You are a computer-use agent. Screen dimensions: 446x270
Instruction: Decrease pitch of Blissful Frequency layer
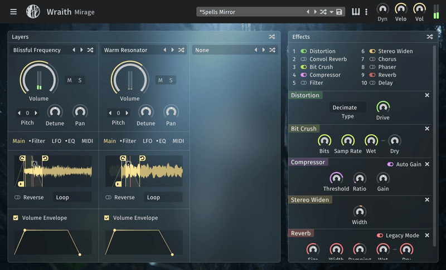[19, 113]
